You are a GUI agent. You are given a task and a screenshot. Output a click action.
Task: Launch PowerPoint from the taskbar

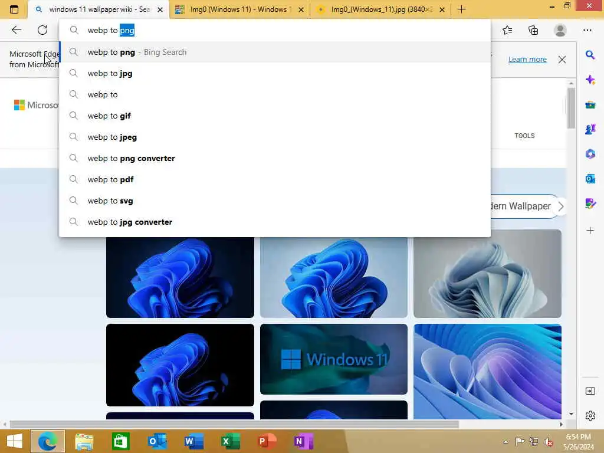click(267, 441)
